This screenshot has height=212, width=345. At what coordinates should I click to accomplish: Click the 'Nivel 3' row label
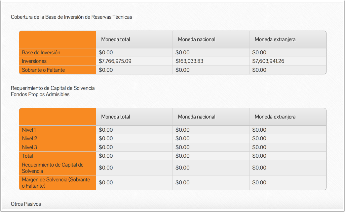click(29, 147)
